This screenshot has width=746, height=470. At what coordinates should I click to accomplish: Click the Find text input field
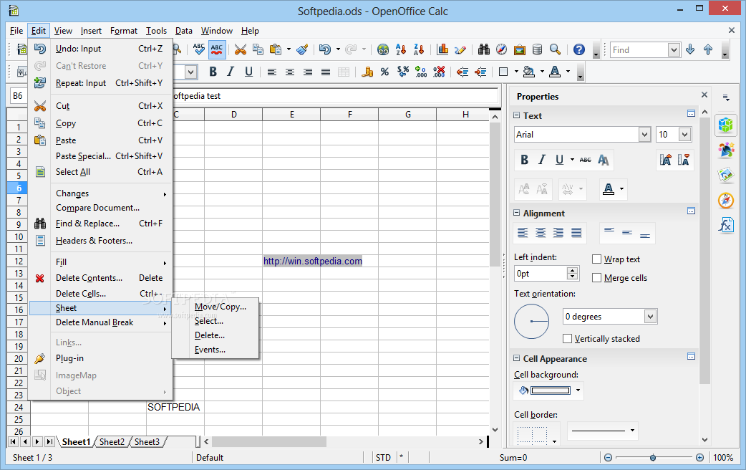pos(639,49)
